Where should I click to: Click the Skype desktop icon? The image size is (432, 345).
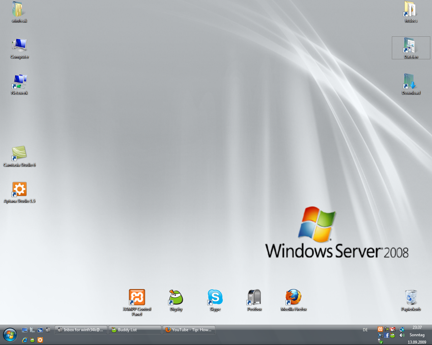pyautogui.click(x=215, y=298)
